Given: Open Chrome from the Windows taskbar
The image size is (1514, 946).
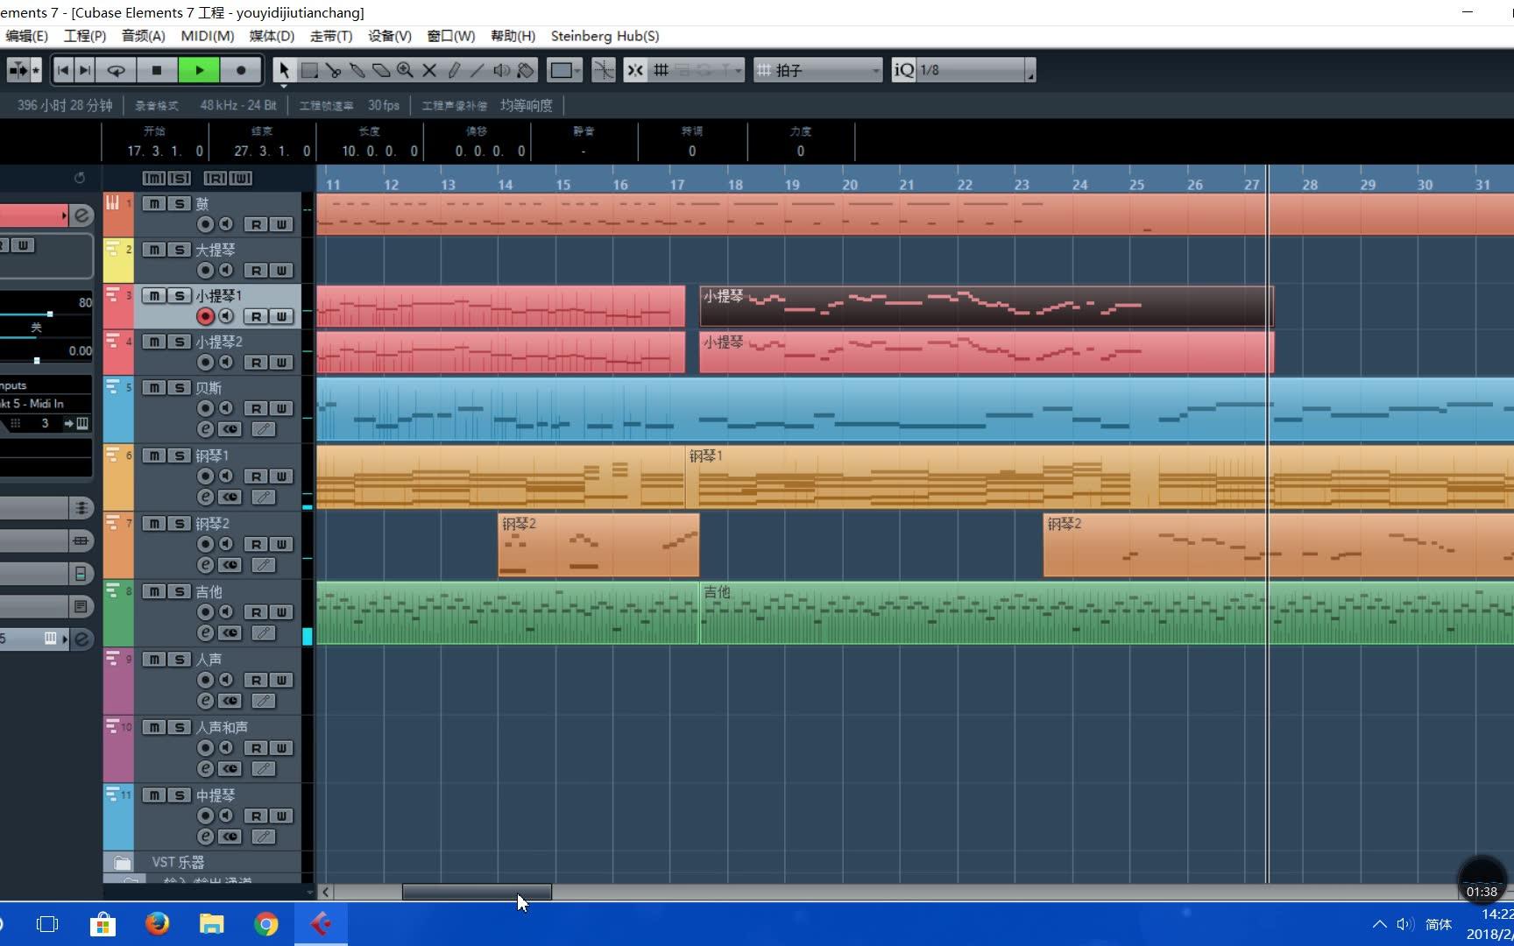Looking at the screenshot, I should [266, 924].
